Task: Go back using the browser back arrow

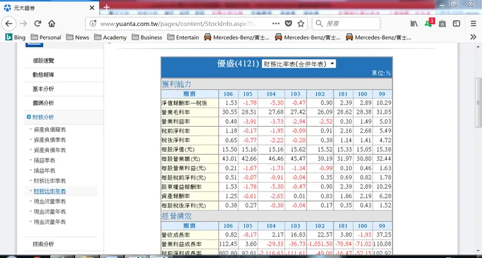Action: click(9, 23)
